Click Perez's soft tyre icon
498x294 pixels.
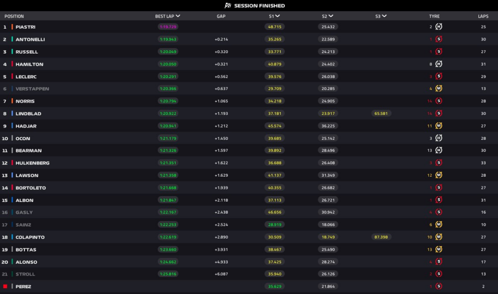click(x=439, y=286)
